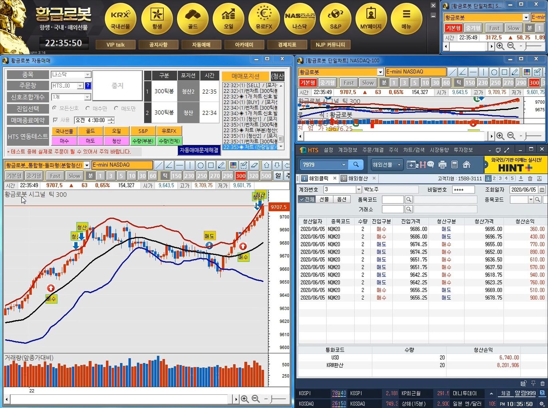Viewport: 548px width, 408px height.
Task: Toggle the 선물 filter button
Action: (x=324, y=199)
